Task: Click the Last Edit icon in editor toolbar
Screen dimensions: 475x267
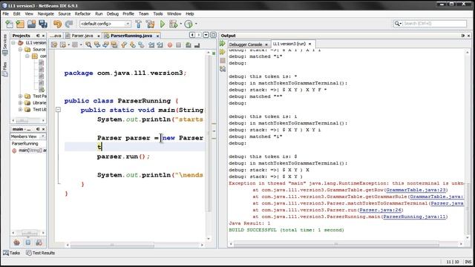Action: tap(54, 44)
